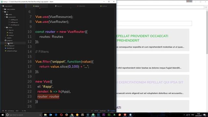Collapse the src folder in tree view
208x117 pixels.
click(x=3, y=12)
